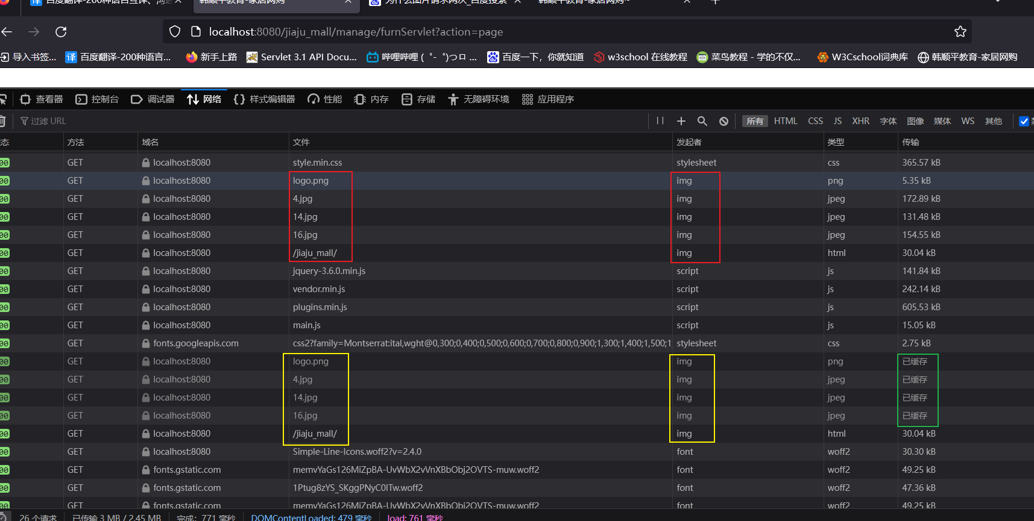Screen dimensions: 1034x521
Task: Filter requests by JS type
Action: (837, 121)
